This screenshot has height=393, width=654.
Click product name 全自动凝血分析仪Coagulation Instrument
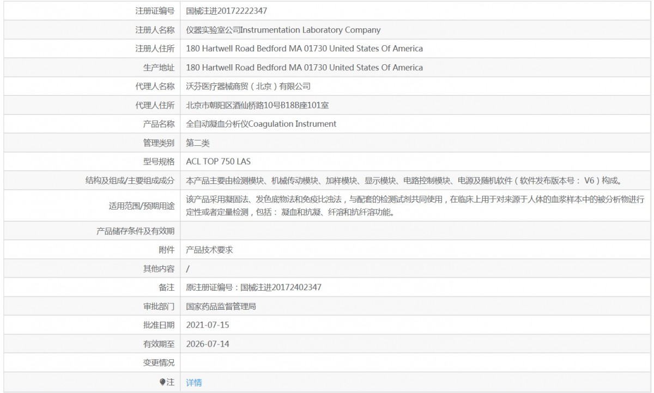point(261,124)
